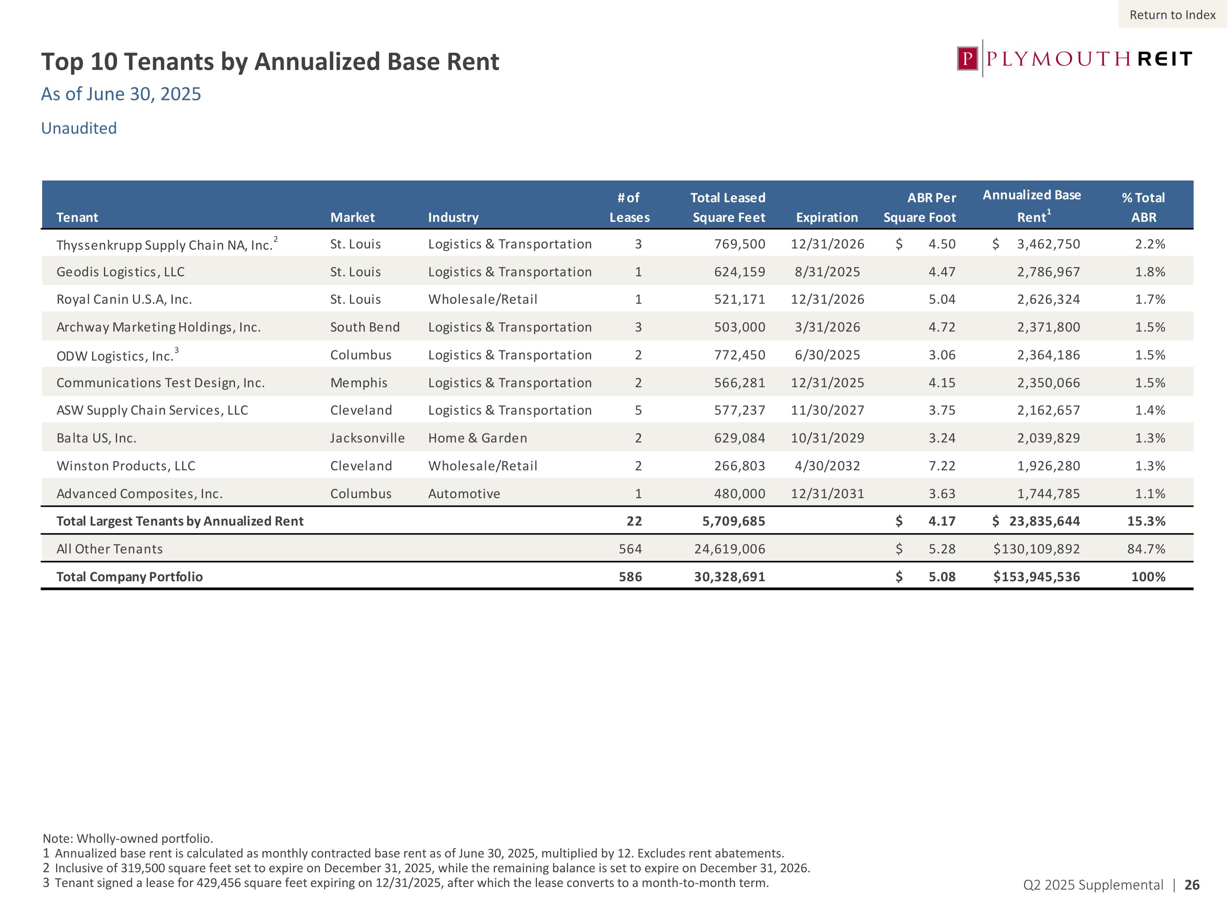Viewport: 1228px width, 921px height.
Task: Select the Thyssenkrupp Supply Chain NA row name
Action: pyautogui.click(x=164, y=245)
